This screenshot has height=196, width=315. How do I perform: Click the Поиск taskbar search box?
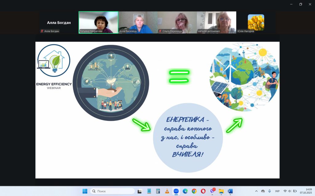tap(113, 191)
